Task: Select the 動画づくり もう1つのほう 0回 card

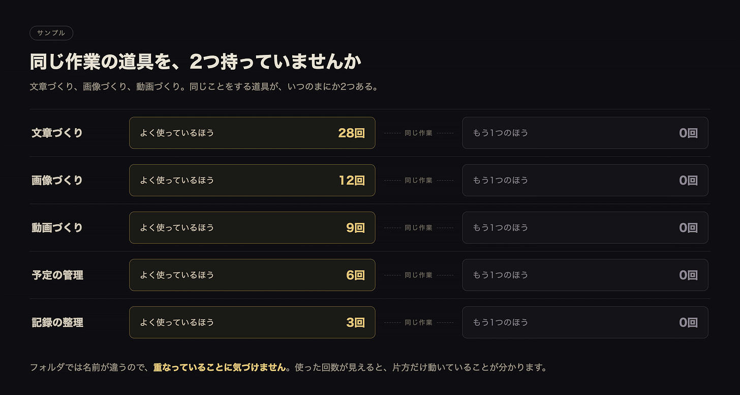Action: 585,228
